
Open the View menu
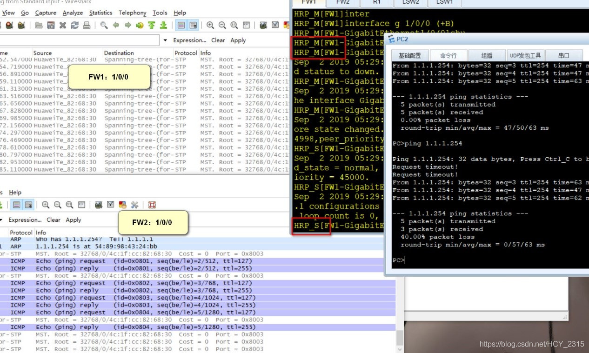tap(8, 13)
